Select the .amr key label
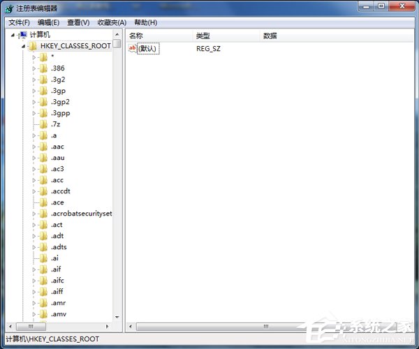The image size is (419, 349). [x=58, y=303]
